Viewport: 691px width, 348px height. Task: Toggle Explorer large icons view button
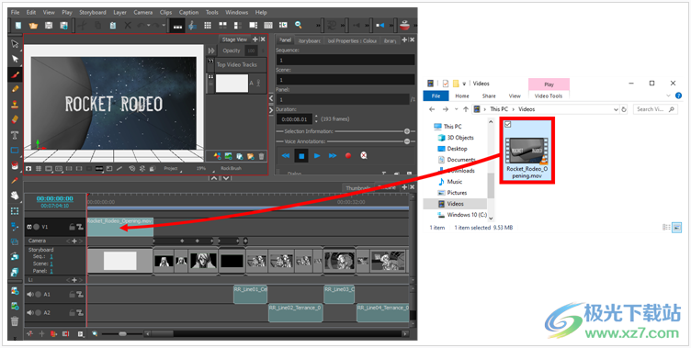(676, 228)
